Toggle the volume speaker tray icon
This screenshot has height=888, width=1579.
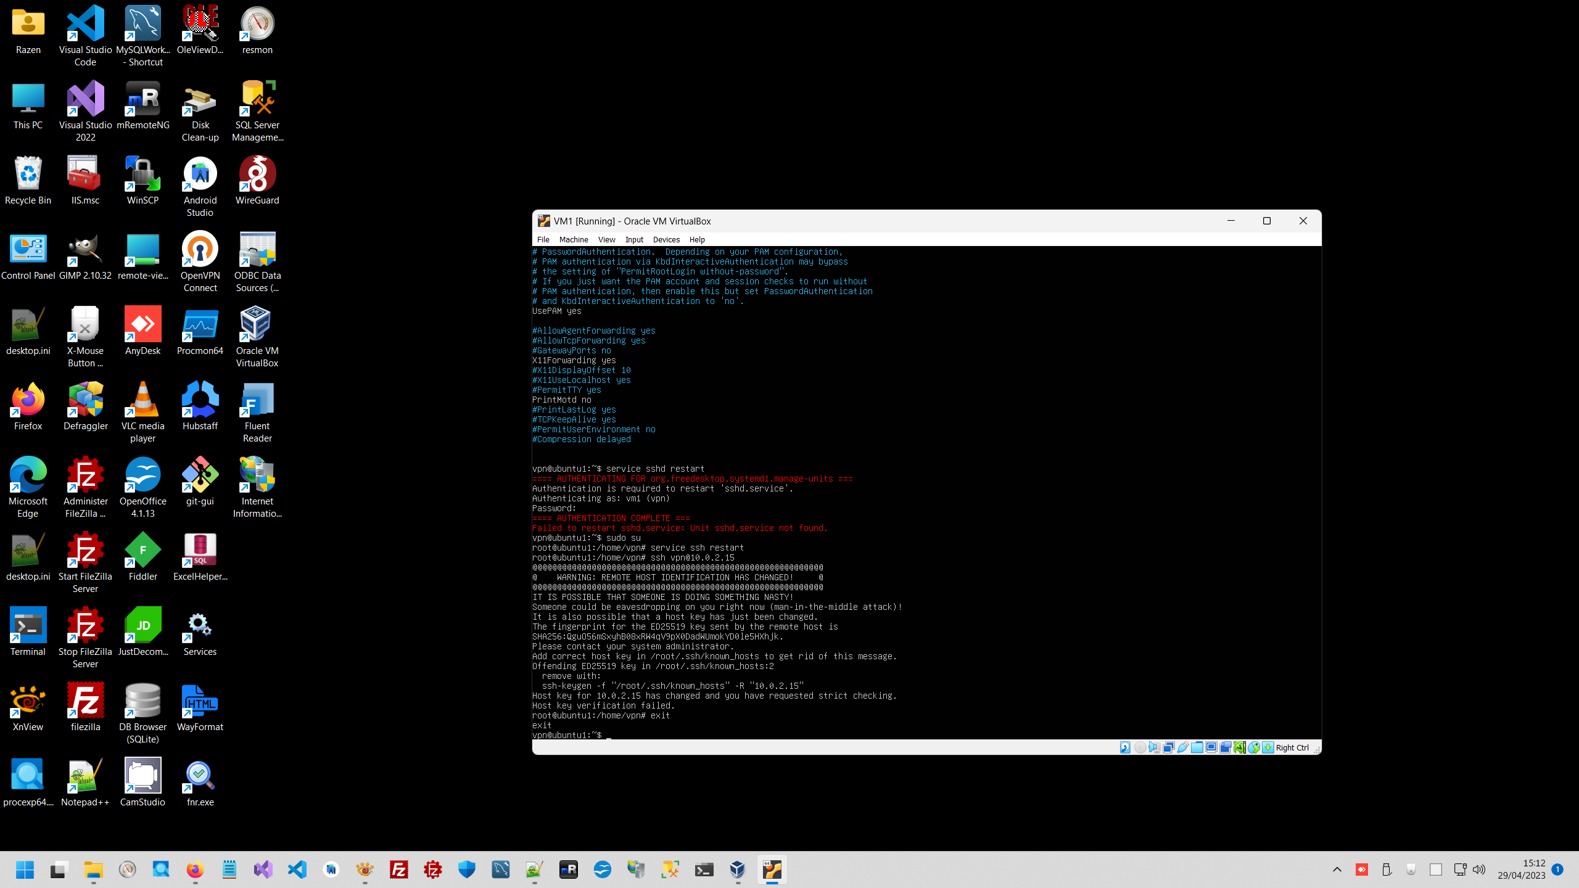(1479, 869)
